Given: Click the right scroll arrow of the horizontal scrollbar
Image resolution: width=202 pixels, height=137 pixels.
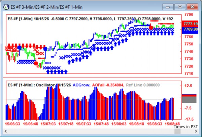Looking at the screenshot, I should [196, 131].
